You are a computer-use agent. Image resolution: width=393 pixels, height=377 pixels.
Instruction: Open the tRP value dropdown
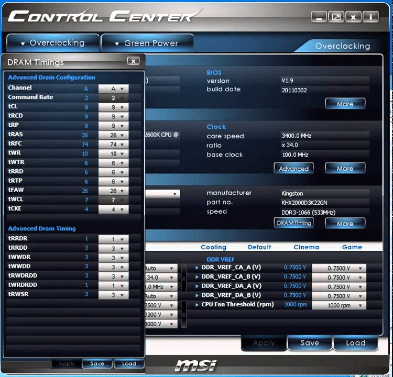tap(114, 126)
